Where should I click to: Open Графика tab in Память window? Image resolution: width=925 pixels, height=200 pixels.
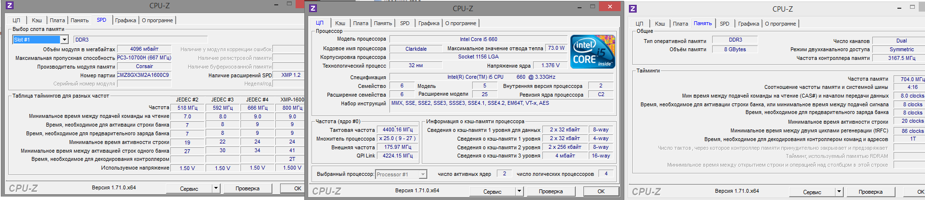tap(748, 24)
